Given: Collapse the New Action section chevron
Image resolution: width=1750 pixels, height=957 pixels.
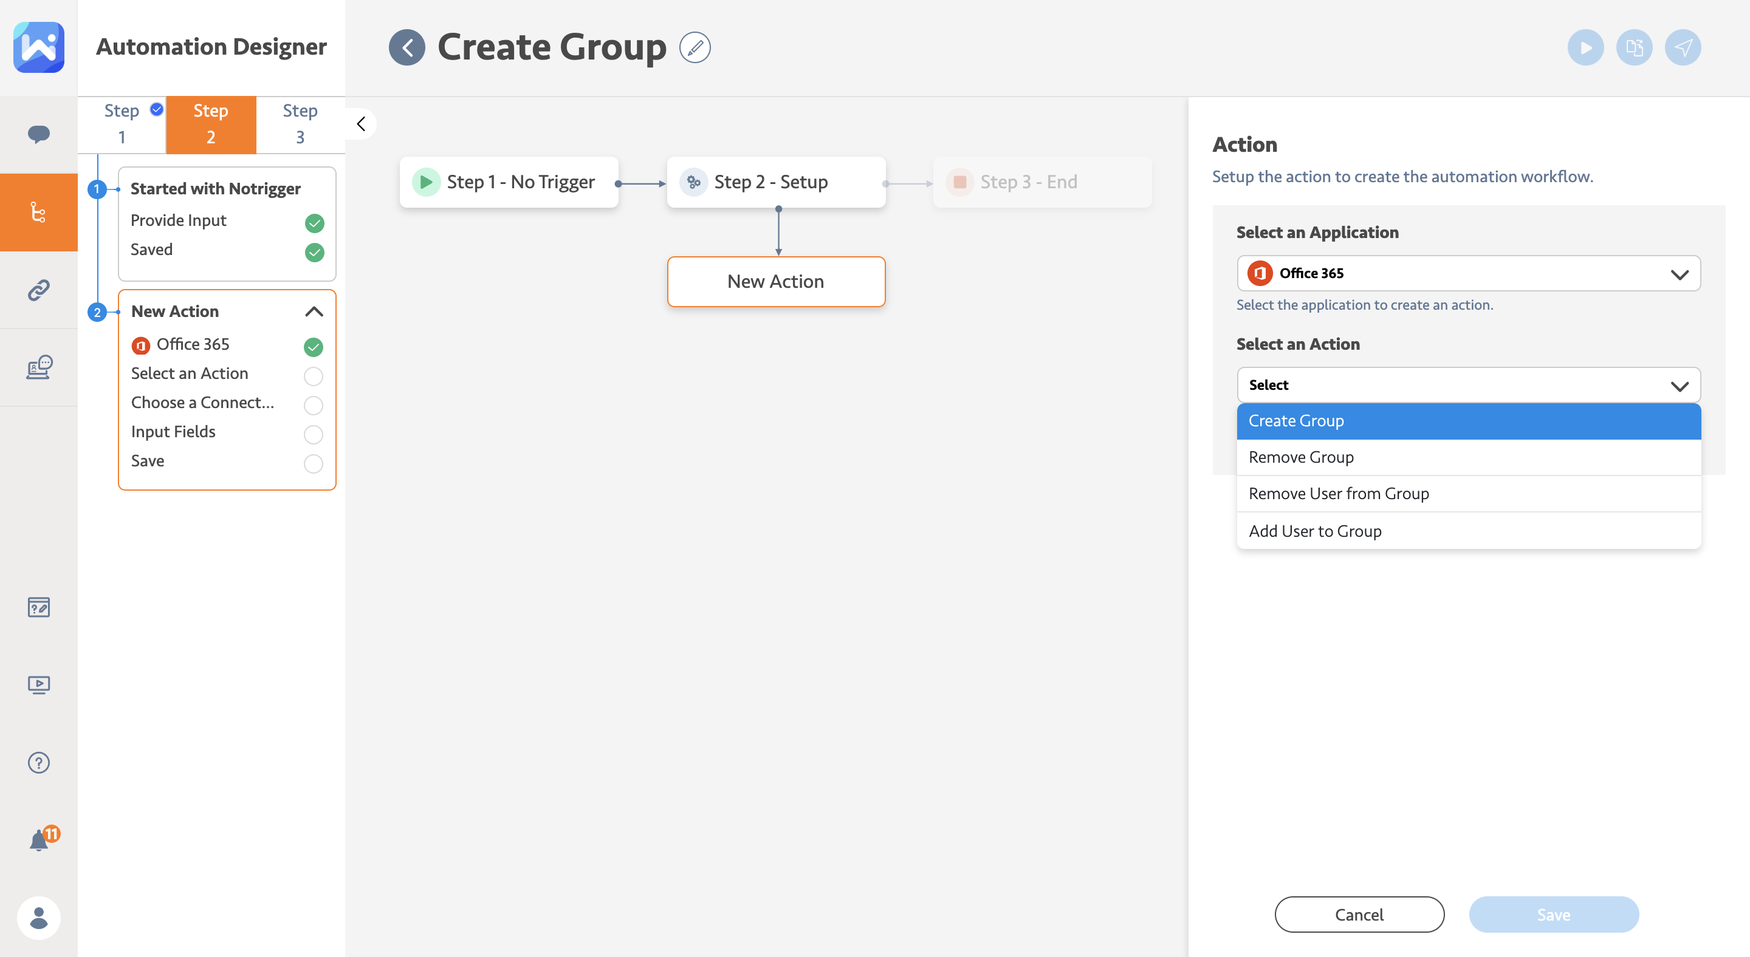Looking at the screenshot, I should [314, 312].
